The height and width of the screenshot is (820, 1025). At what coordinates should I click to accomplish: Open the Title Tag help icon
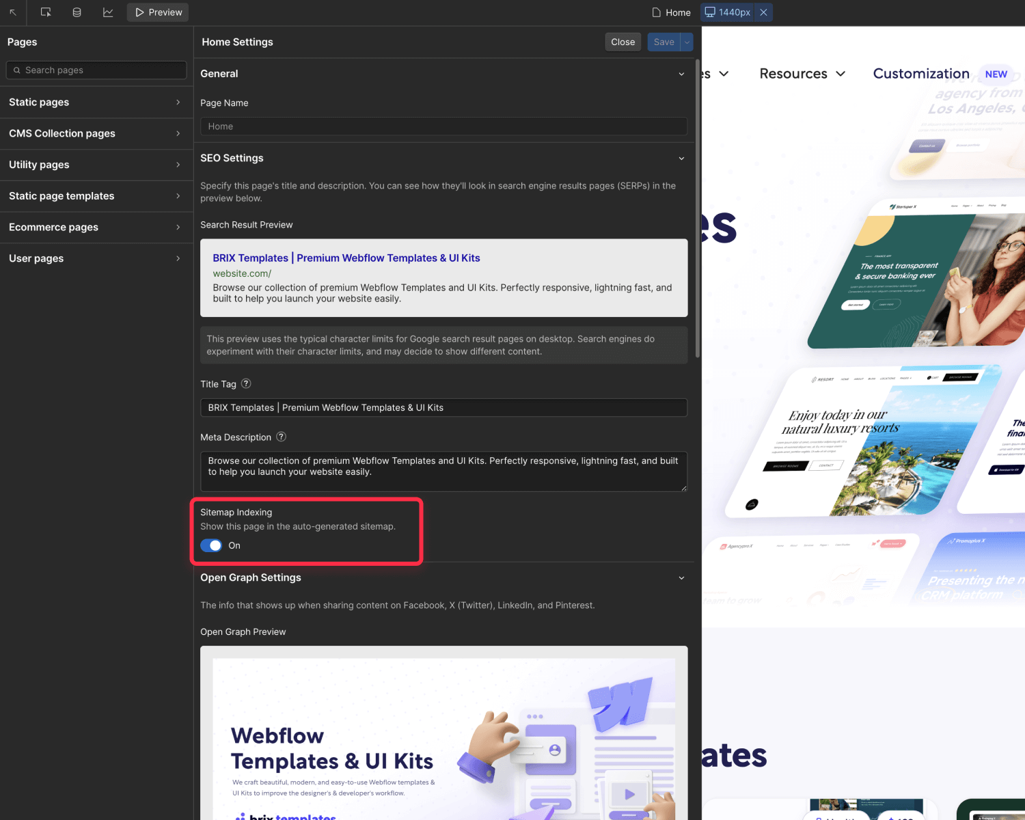coord(246,383)
